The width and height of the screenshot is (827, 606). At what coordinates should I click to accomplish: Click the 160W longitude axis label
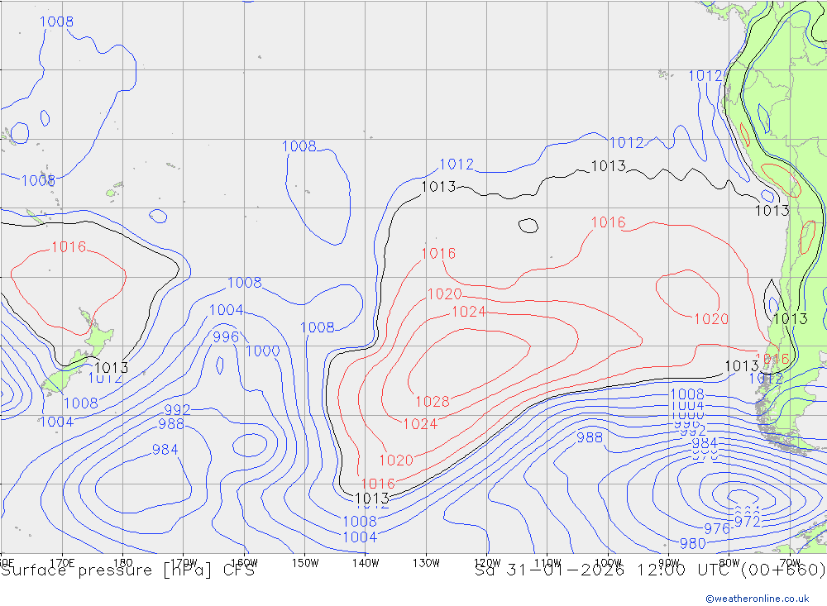coord(244,563)
